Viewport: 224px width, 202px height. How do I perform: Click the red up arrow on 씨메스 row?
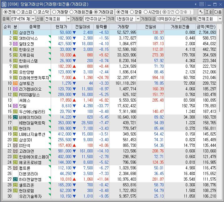pyautogui.click(x=74, y=100)
